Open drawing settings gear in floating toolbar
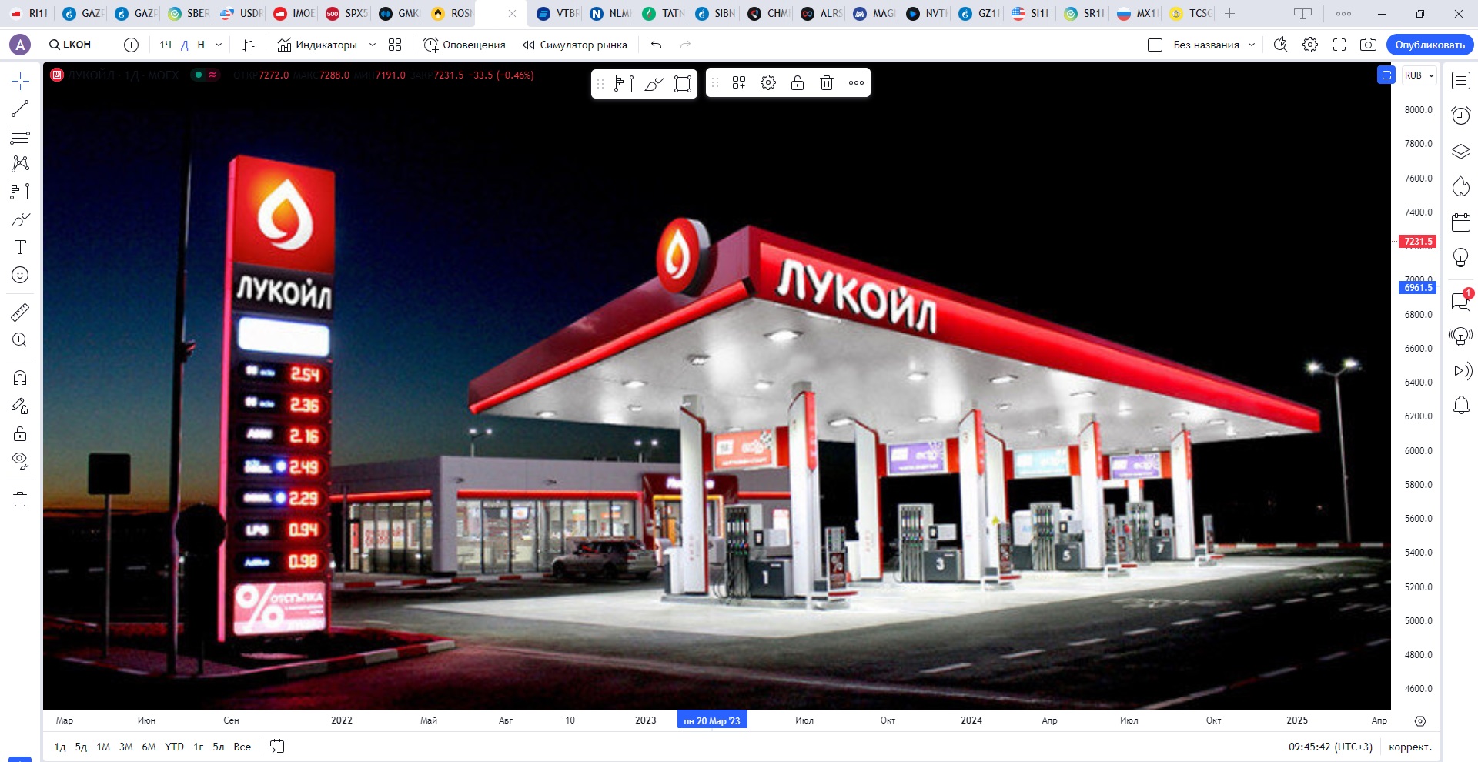This screenshot has width=1478, height=762. coord(768,83)
